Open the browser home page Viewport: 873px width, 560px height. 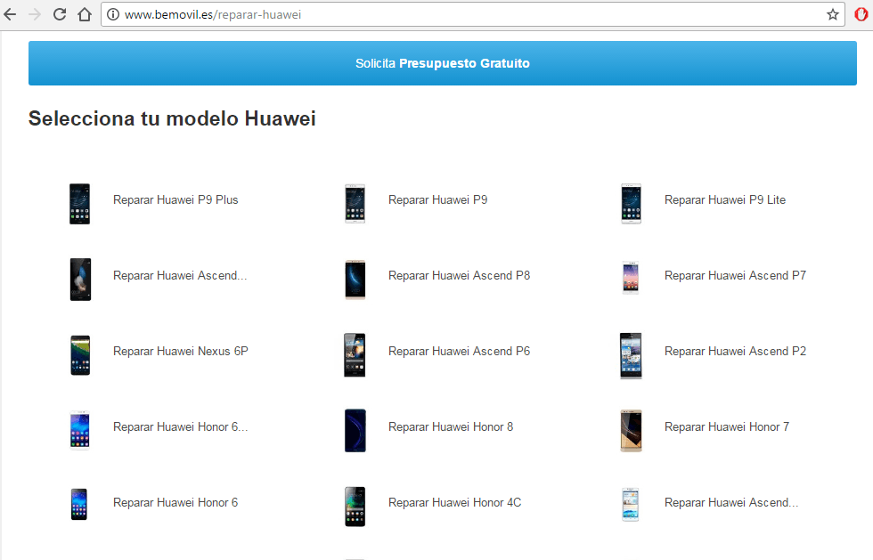(85, 14)
